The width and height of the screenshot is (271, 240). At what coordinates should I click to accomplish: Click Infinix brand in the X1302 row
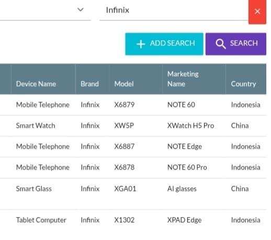(x=90, y=220)
